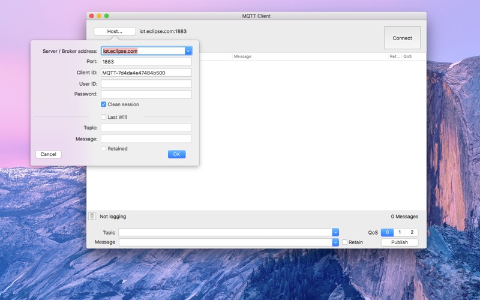Close the MQTT Client window
Viewport: 480px width, 300px height.
point(92,16)
